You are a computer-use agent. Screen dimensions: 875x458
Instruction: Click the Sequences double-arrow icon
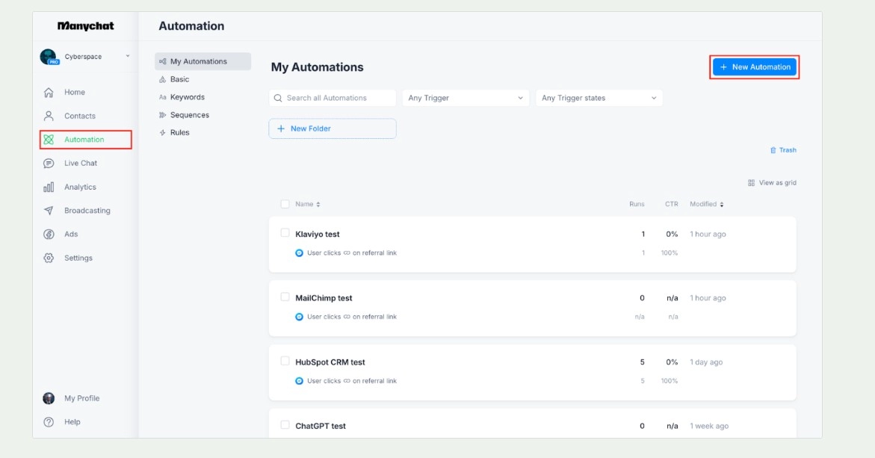click(162, 115)
